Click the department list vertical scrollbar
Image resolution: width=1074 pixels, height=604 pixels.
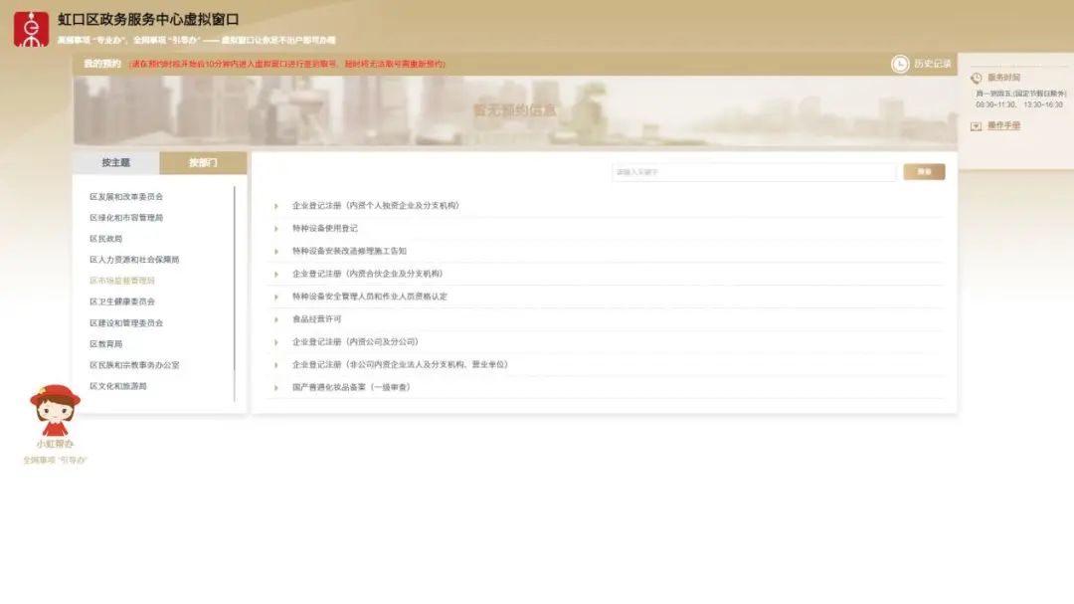(x=235, y=294)
